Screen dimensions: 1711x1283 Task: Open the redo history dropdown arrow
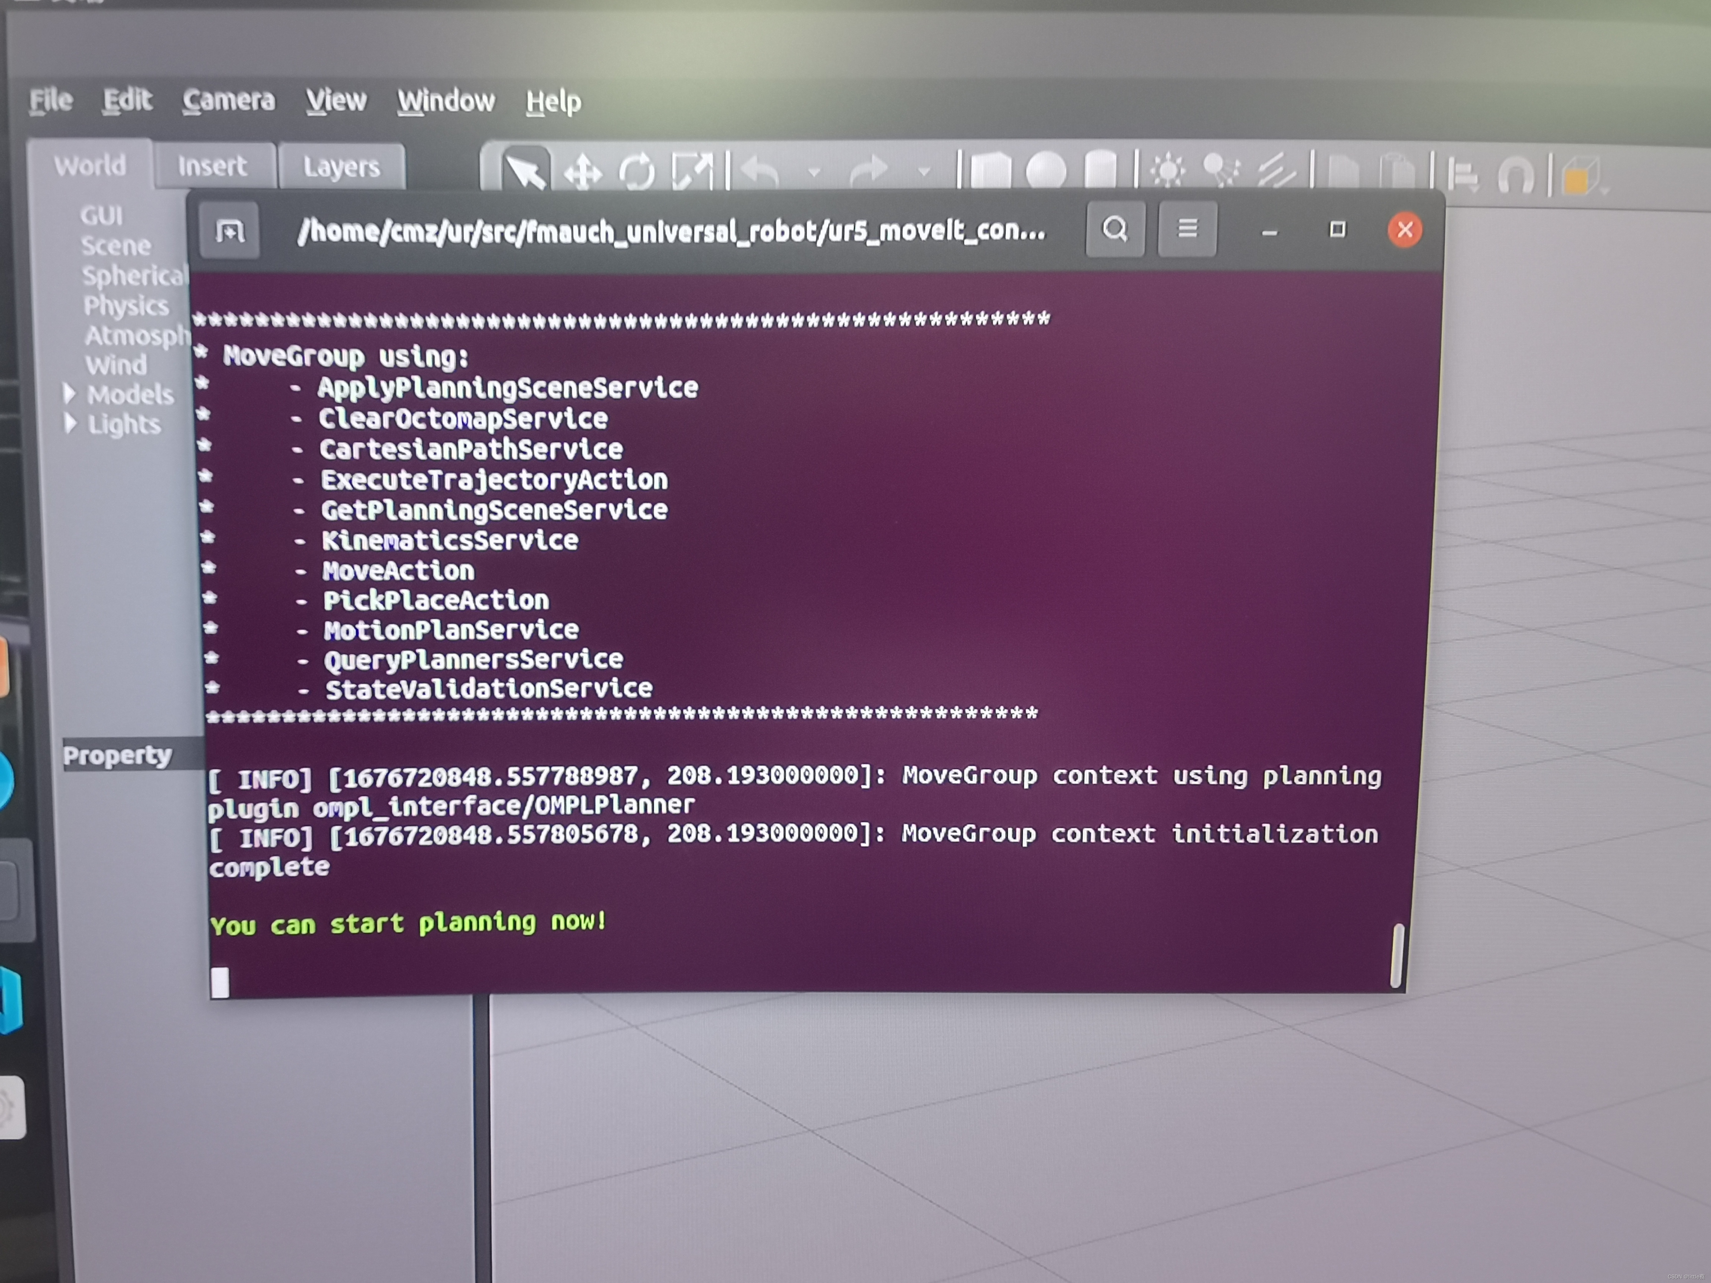(x=923, y=172)
